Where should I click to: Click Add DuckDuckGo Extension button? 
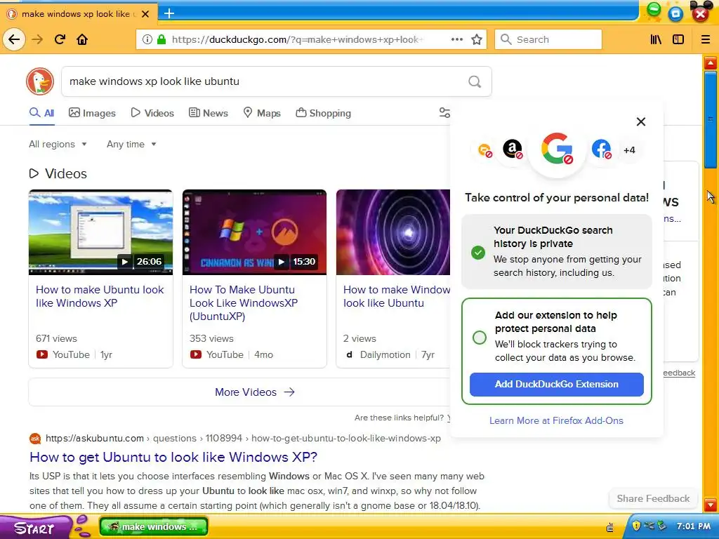[557, 384]
